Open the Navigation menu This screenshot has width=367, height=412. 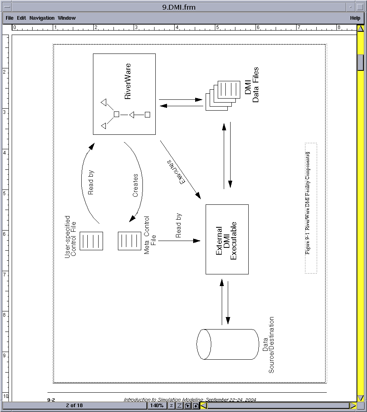click(42, 18)
